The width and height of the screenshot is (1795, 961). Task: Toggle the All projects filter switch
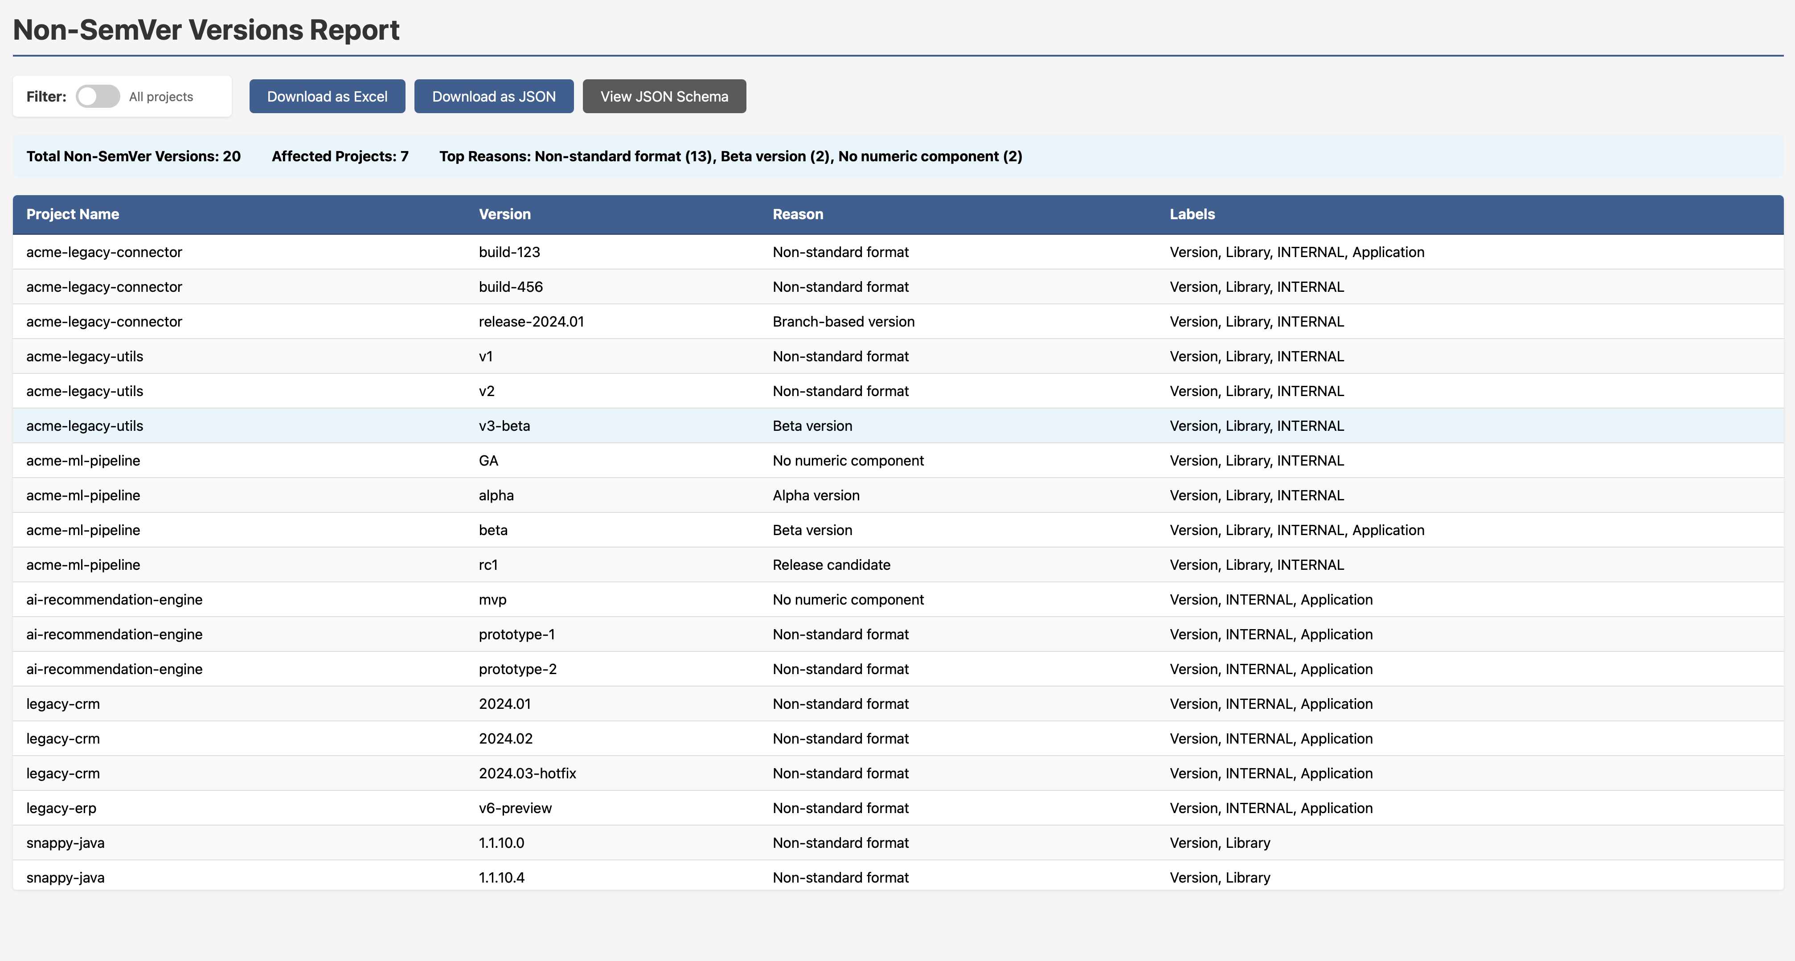coord(98,96)
